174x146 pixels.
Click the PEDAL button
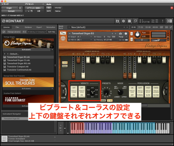coord(65,66)
